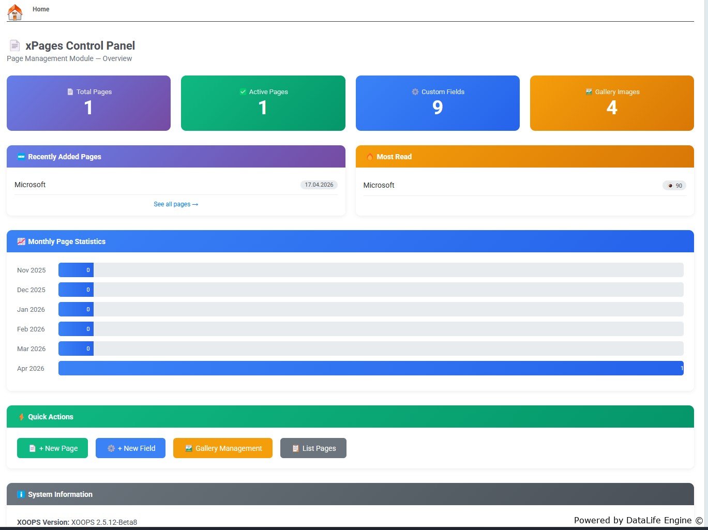The height and width of the screenshot is (530, 708).
Task: Click the 90 views badge in Most Read
Action: tap(674, 186)
